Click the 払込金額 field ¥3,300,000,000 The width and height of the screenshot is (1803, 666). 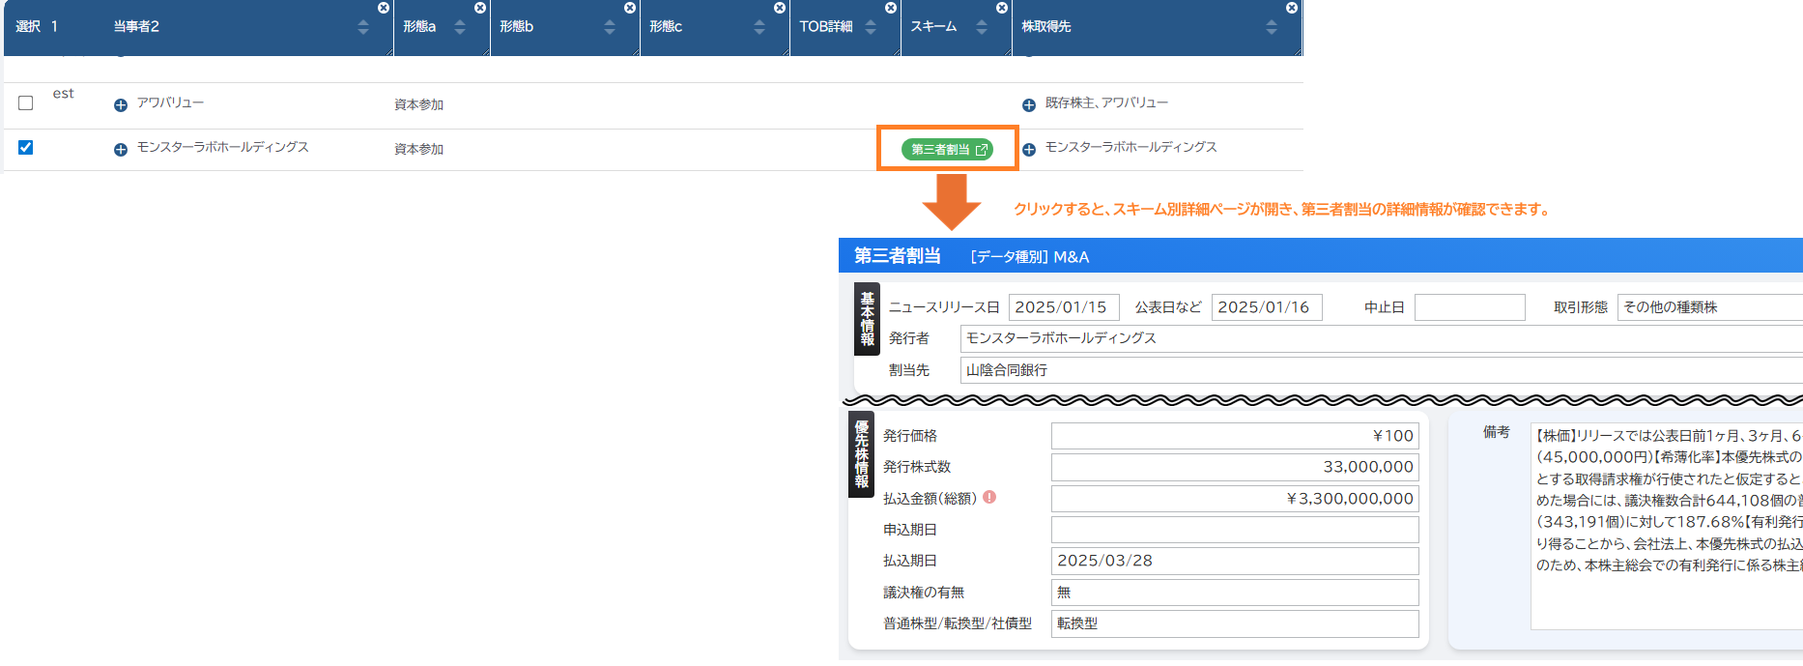[x=1235, y=499]
